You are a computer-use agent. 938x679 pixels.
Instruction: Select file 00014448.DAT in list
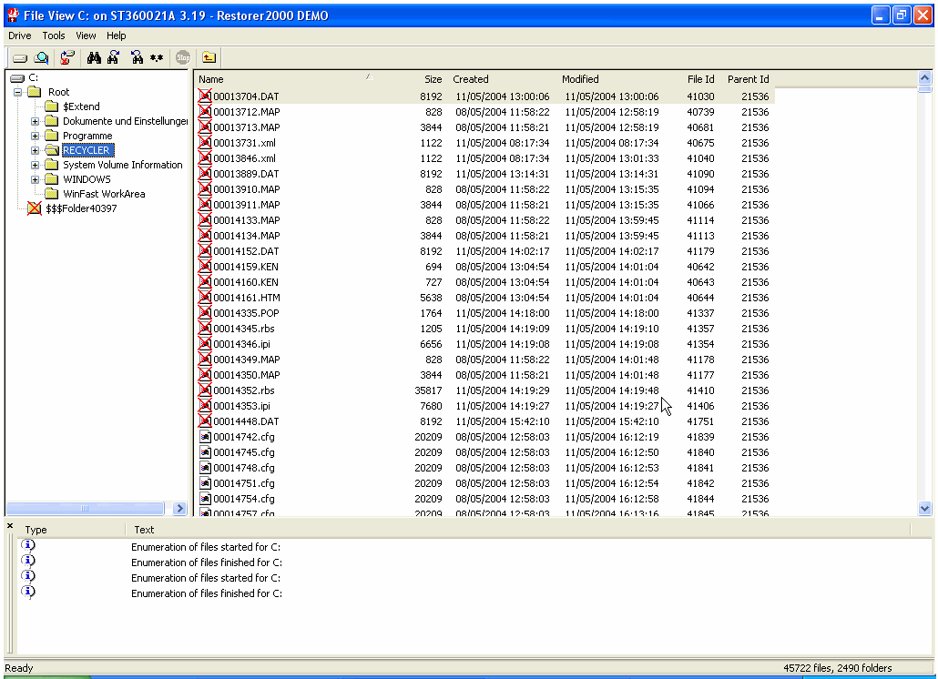click(x=246, y=421)
